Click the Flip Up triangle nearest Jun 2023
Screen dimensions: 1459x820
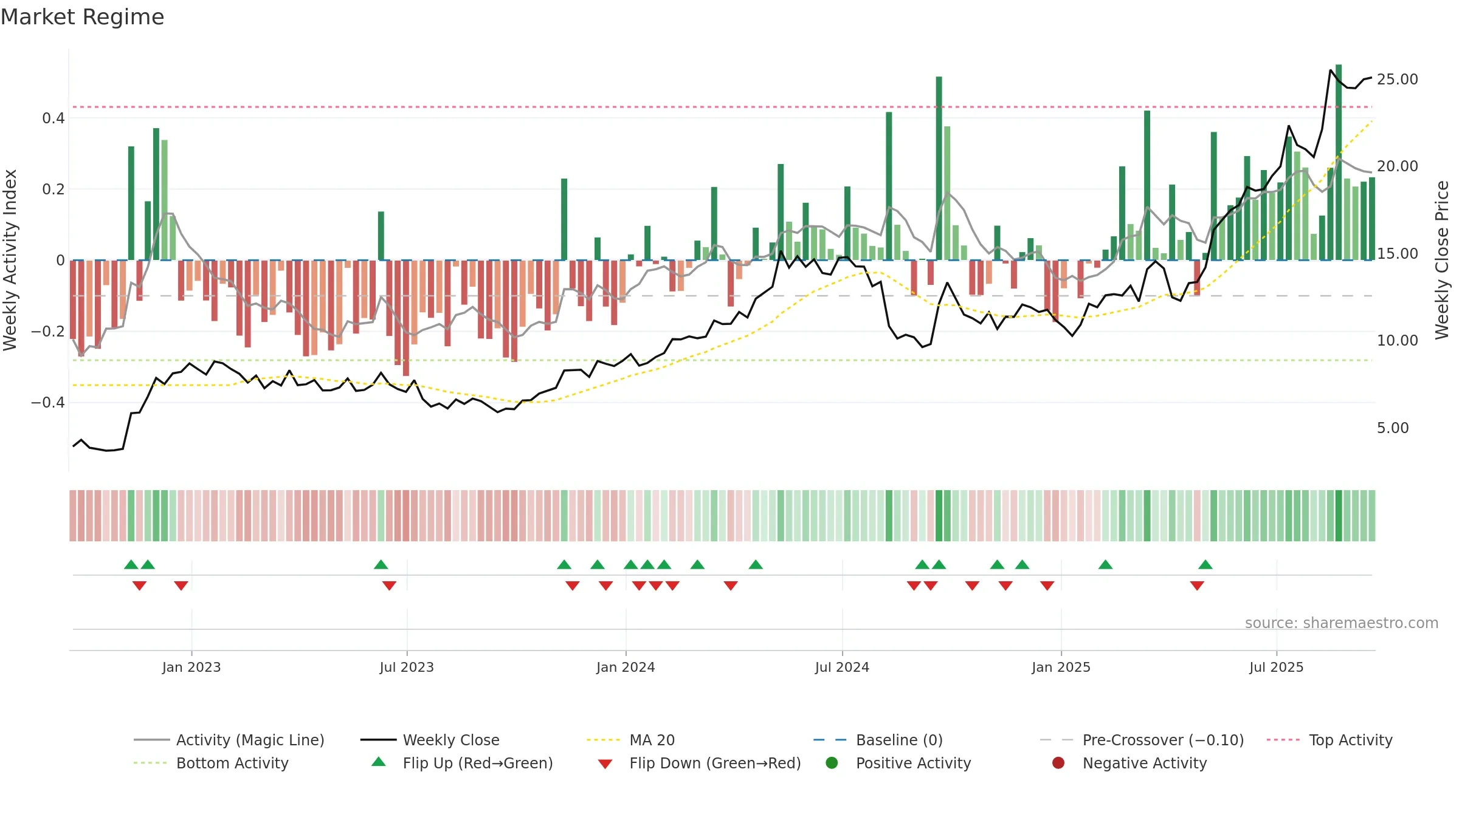pos(381,565)
